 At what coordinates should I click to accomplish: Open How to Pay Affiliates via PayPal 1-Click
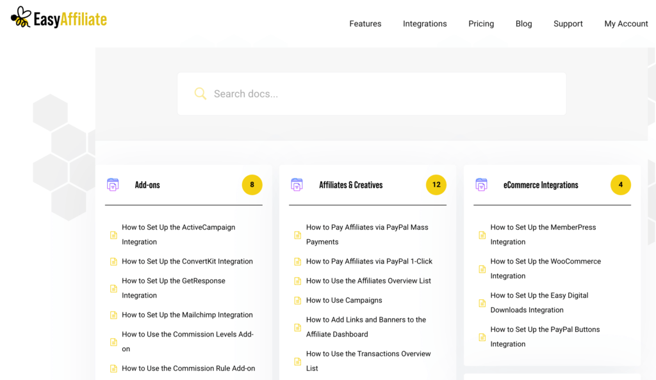(x=369, y=261)
